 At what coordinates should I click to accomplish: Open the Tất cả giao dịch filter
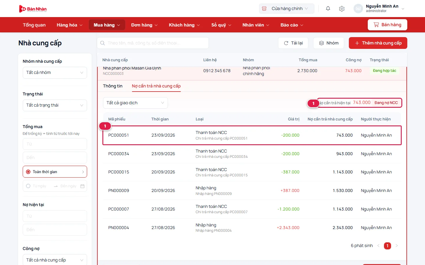tap(135, 103)
